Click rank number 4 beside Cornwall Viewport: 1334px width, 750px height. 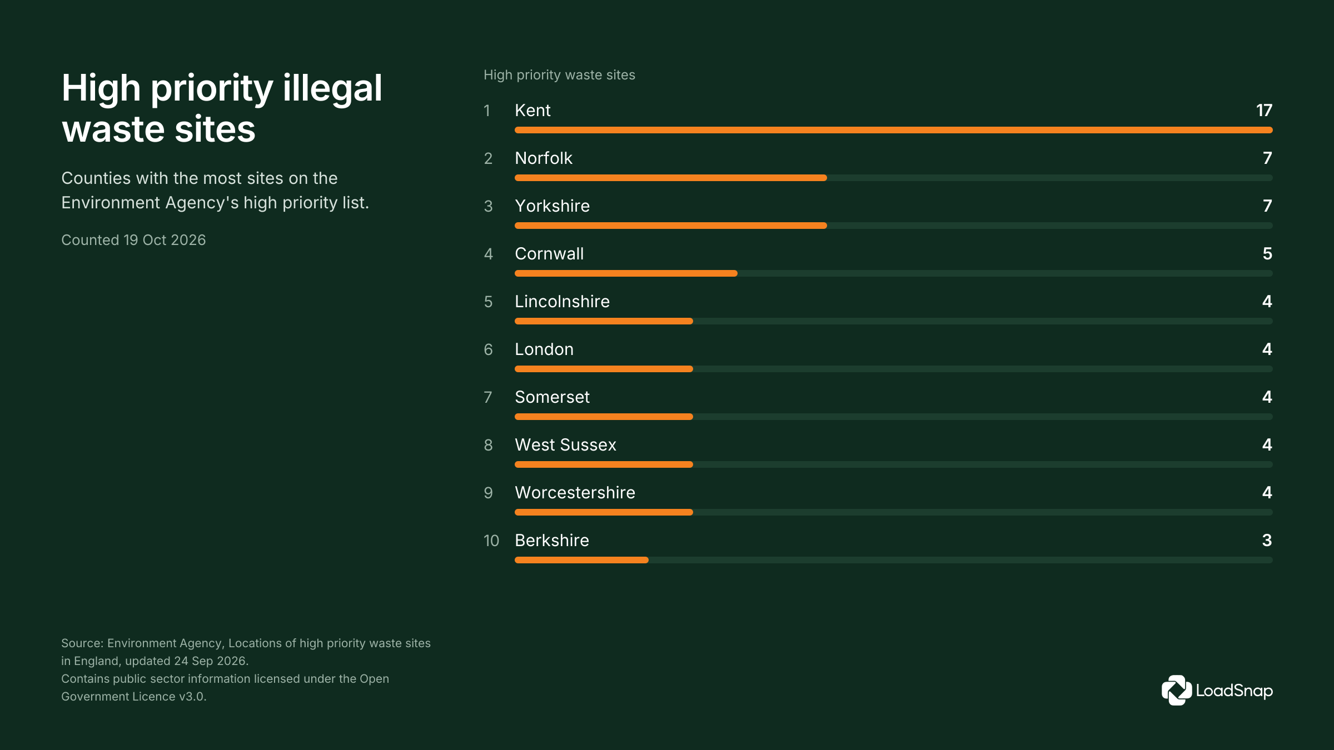pyautogui.click(x=488, y=254)
